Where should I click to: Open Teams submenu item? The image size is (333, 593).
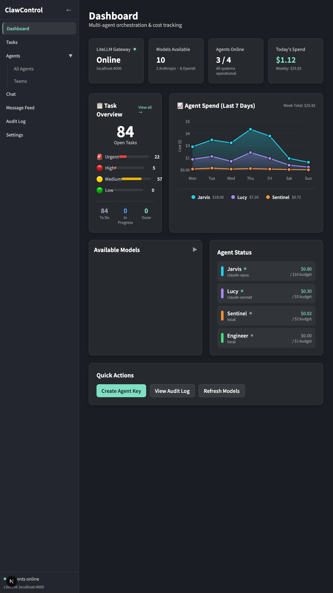coord(42,81)
